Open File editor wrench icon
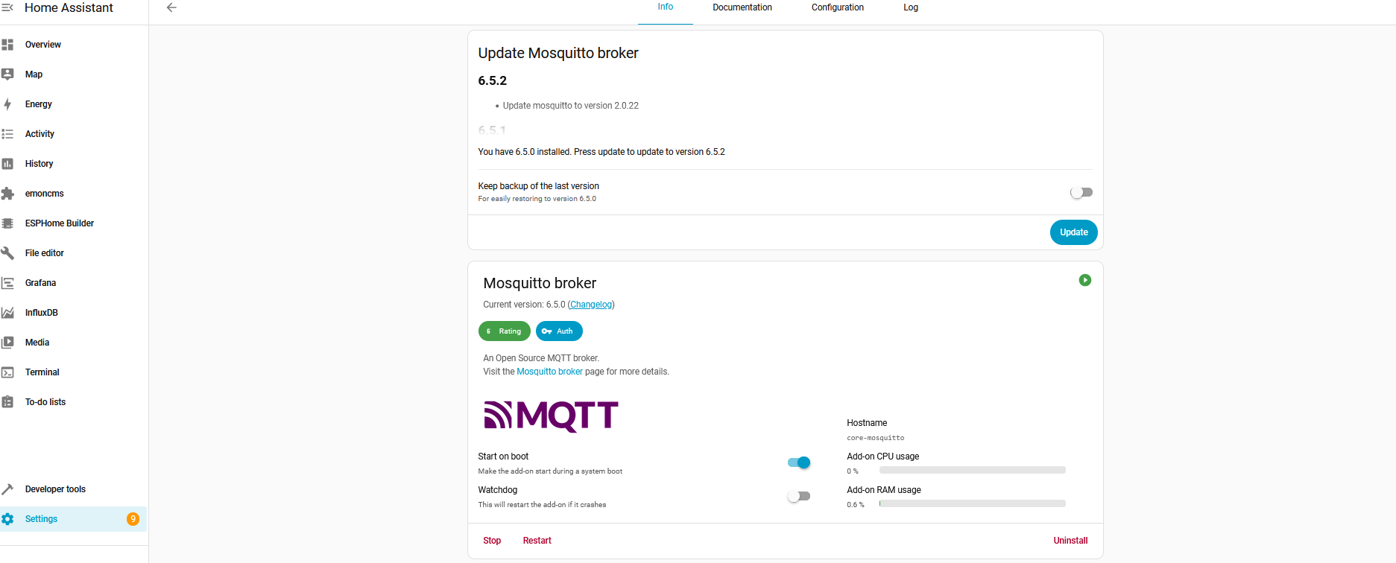Image resolution: width=1396 pixels, height=563 pixels. coord(7,253)
